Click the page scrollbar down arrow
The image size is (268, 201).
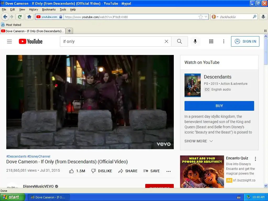pyautogui.click(x=266, y=186)
